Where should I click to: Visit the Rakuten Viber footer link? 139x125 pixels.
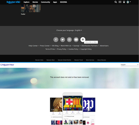(x=50, y=60)
